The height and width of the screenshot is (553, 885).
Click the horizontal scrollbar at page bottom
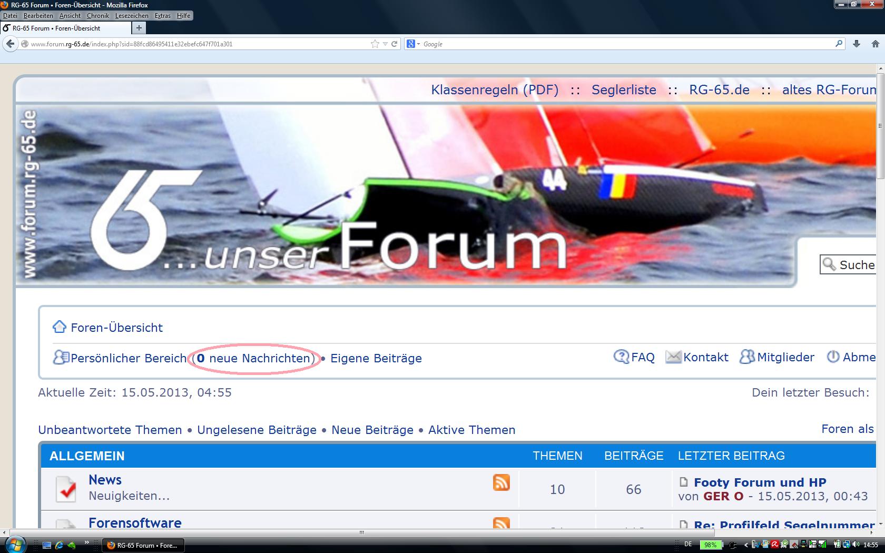[361, 532]
